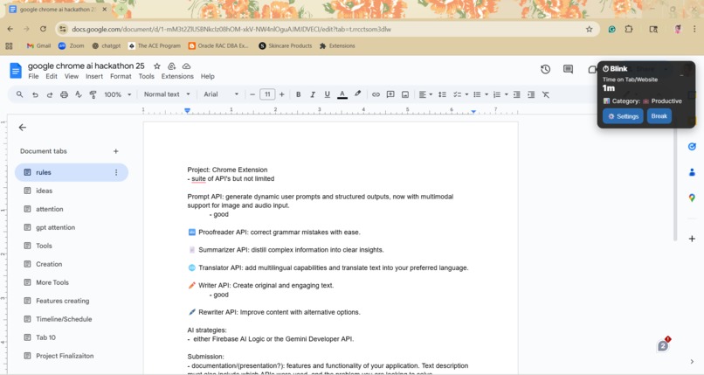Run spelling and grammar check

pyautogui.click(x=79, y=94)
